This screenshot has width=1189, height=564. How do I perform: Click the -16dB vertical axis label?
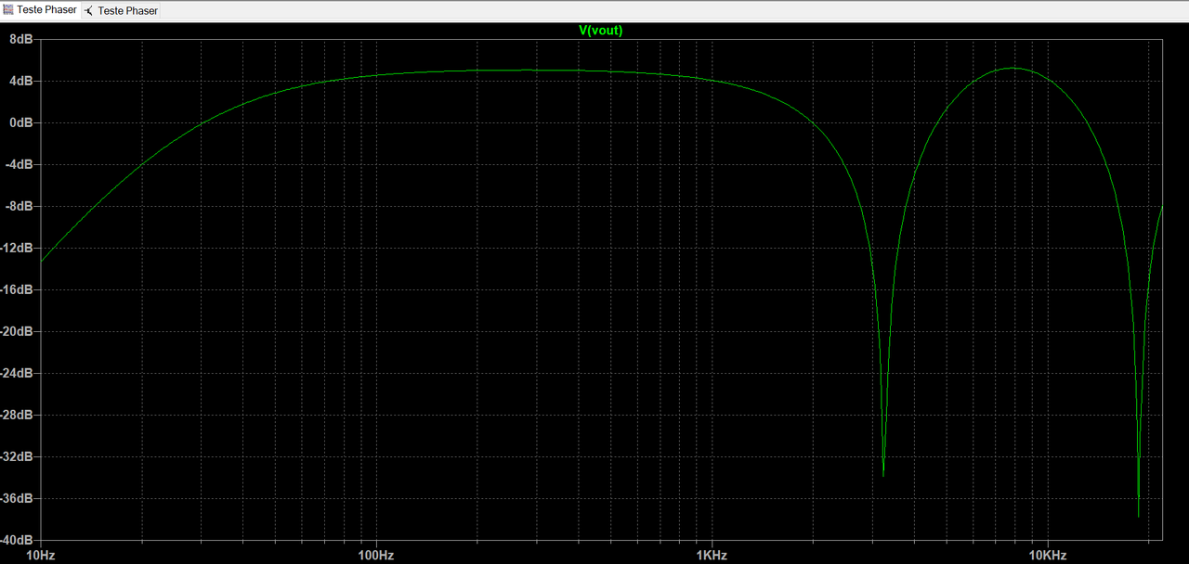[18, 289]
